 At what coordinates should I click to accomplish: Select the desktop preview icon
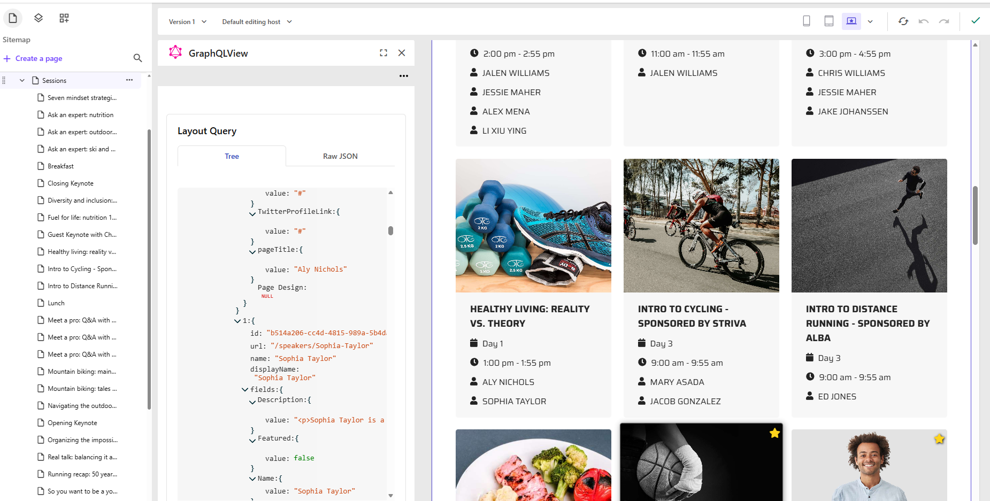[x=851, y=21]
